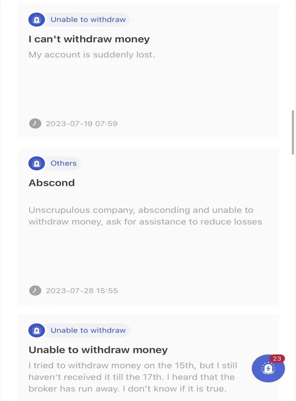The height and width of the screenshot is (401, 296).
Task: Open the 'Abscond' complaint title
Action: (52, 183)
